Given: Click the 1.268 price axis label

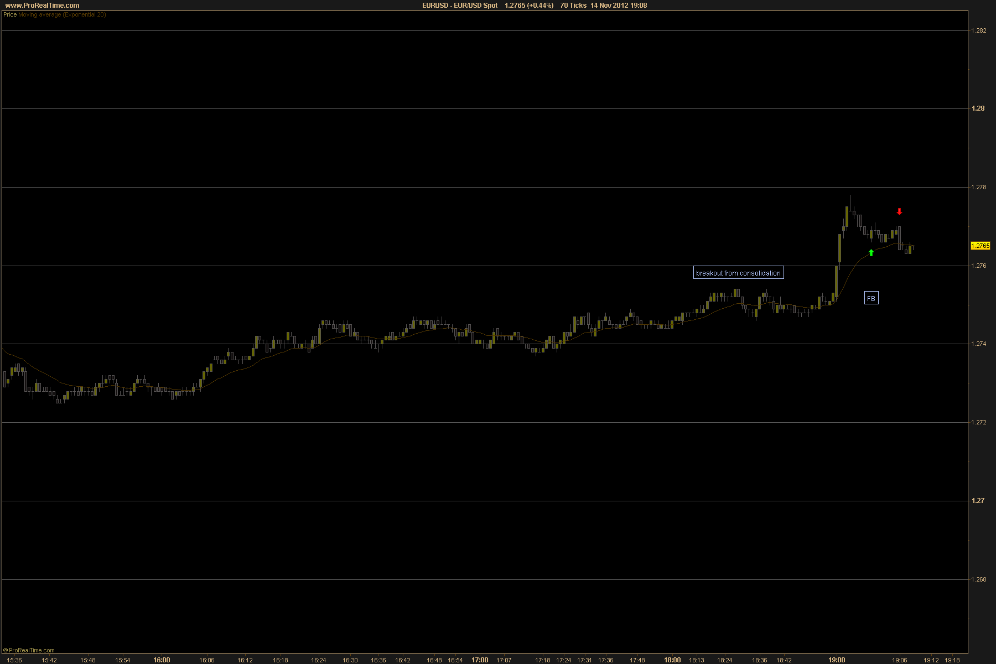Looking at the screenshot, I should click(x=979, y=579).
